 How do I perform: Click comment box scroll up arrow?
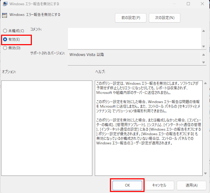(204, 31)
